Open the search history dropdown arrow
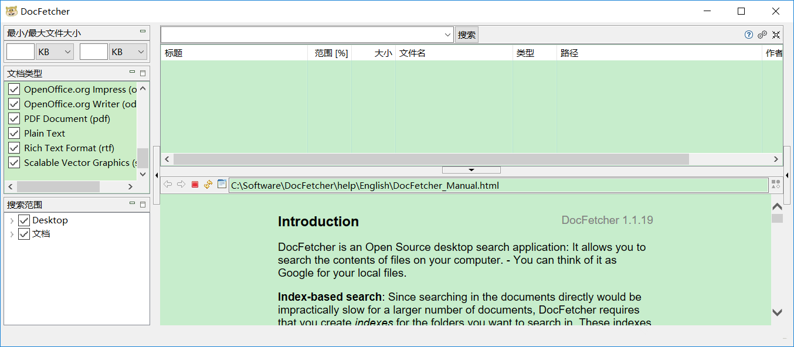 coord(448,35)
